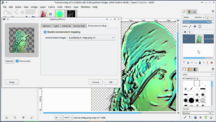
Task: Duplicate the current layer
Action: pyautogui.click(x=200, y=63)
